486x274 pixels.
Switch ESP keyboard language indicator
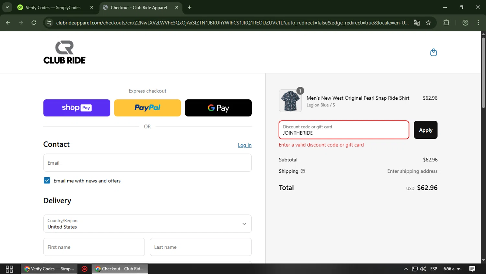[x=434, y=269]
